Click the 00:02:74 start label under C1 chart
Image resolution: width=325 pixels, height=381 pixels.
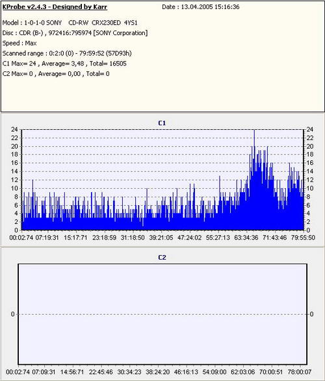21,238
